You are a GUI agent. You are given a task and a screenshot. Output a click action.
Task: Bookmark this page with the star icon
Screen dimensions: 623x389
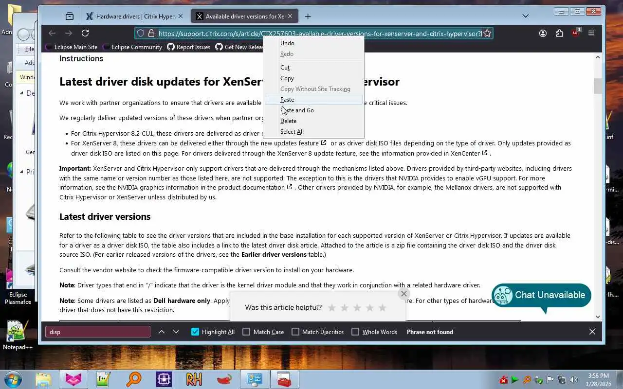tap(487, 33)
